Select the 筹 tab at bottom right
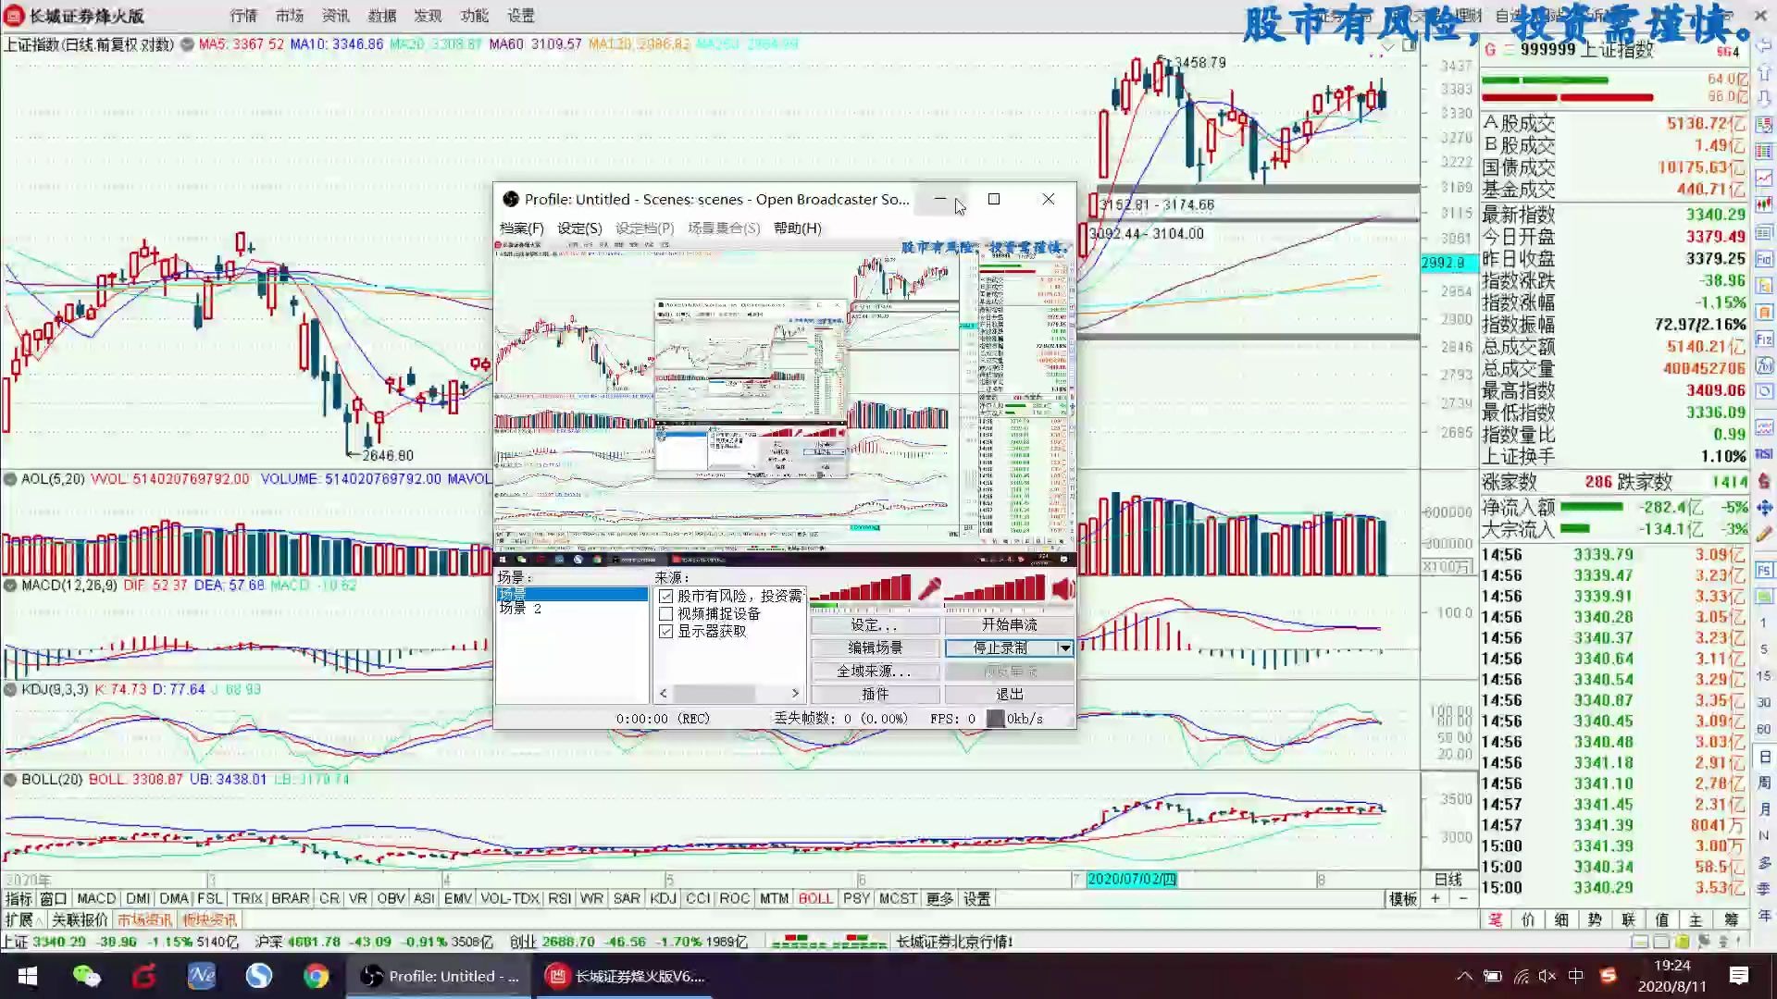The width and height of the screenshot is (1777, 999). (1731, 919)
